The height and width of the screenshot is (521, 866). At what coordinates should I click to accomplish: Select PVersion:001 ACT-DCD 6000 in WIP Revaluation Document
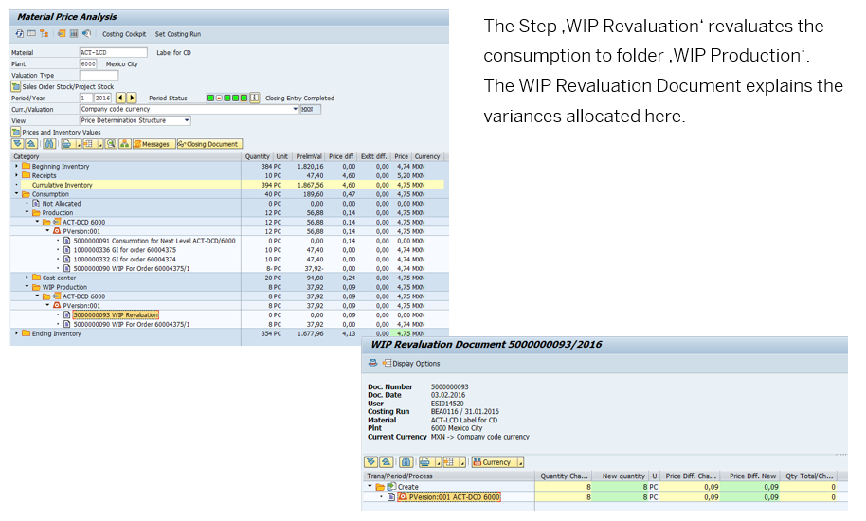click(449, 497)
